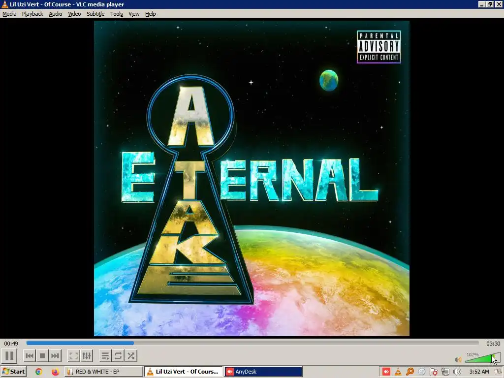This screenshot has width=504, height=378.
Task: Pause playback with the pause button
Action: pos(9,356)
